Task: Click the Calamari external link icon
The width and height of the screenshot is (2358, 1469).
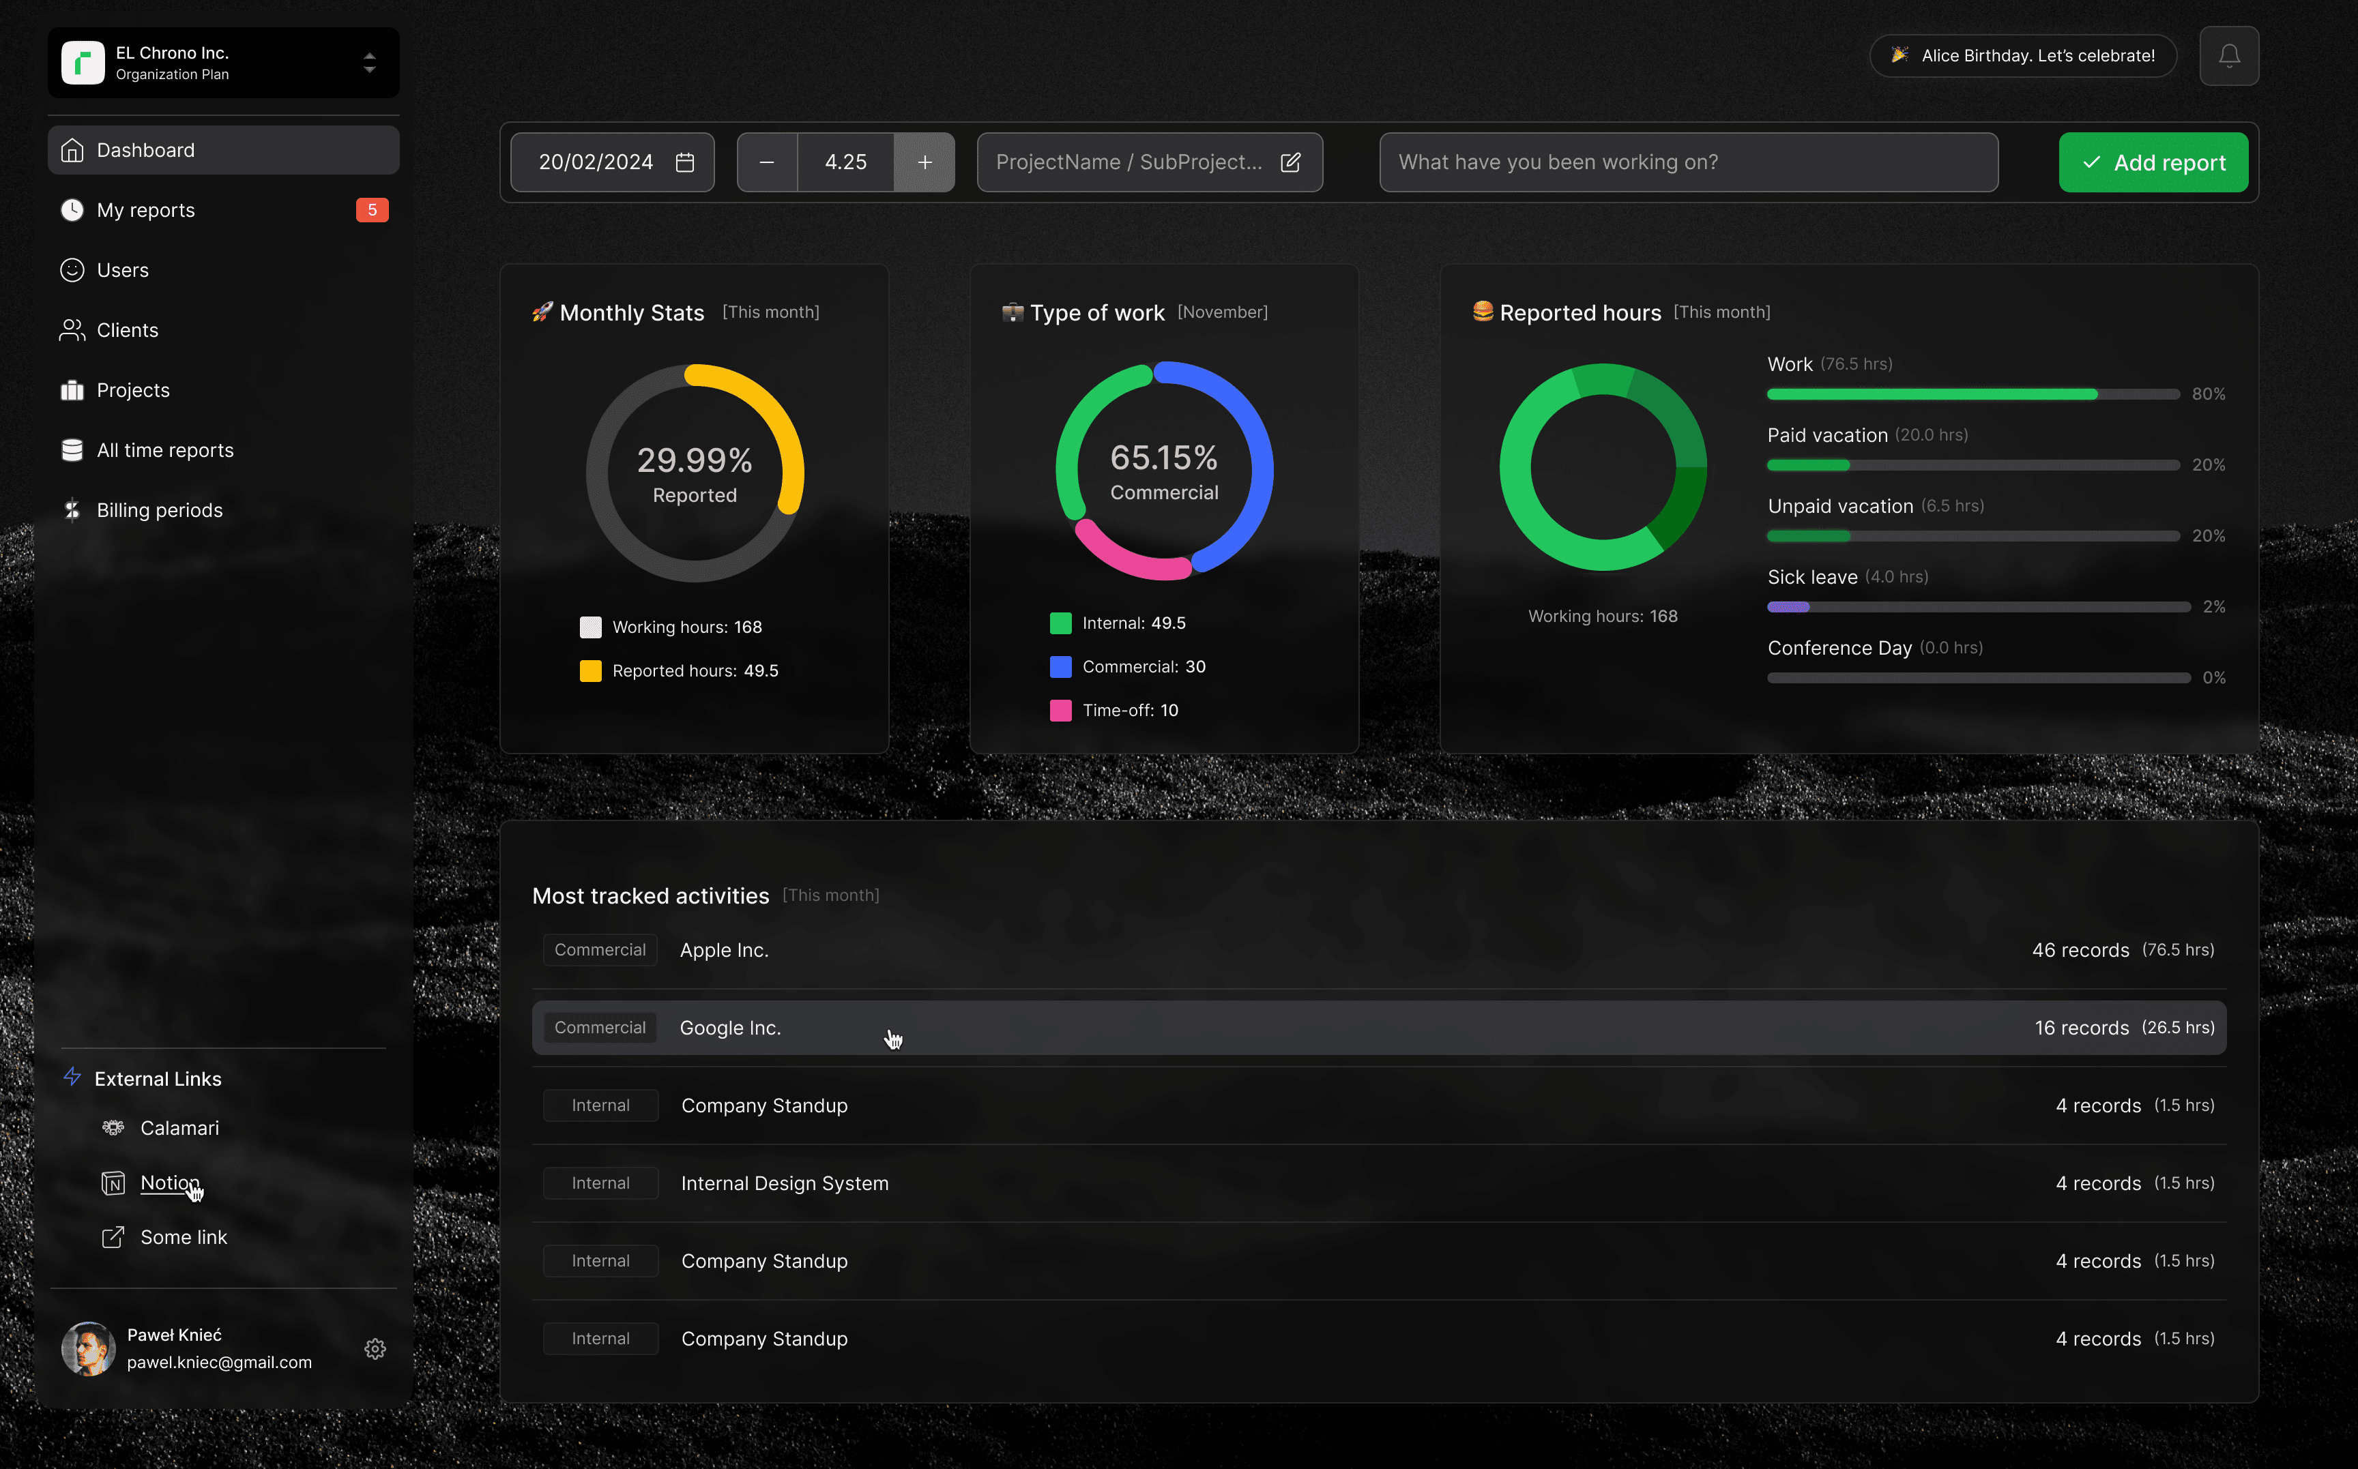Action: [114, 1127]
